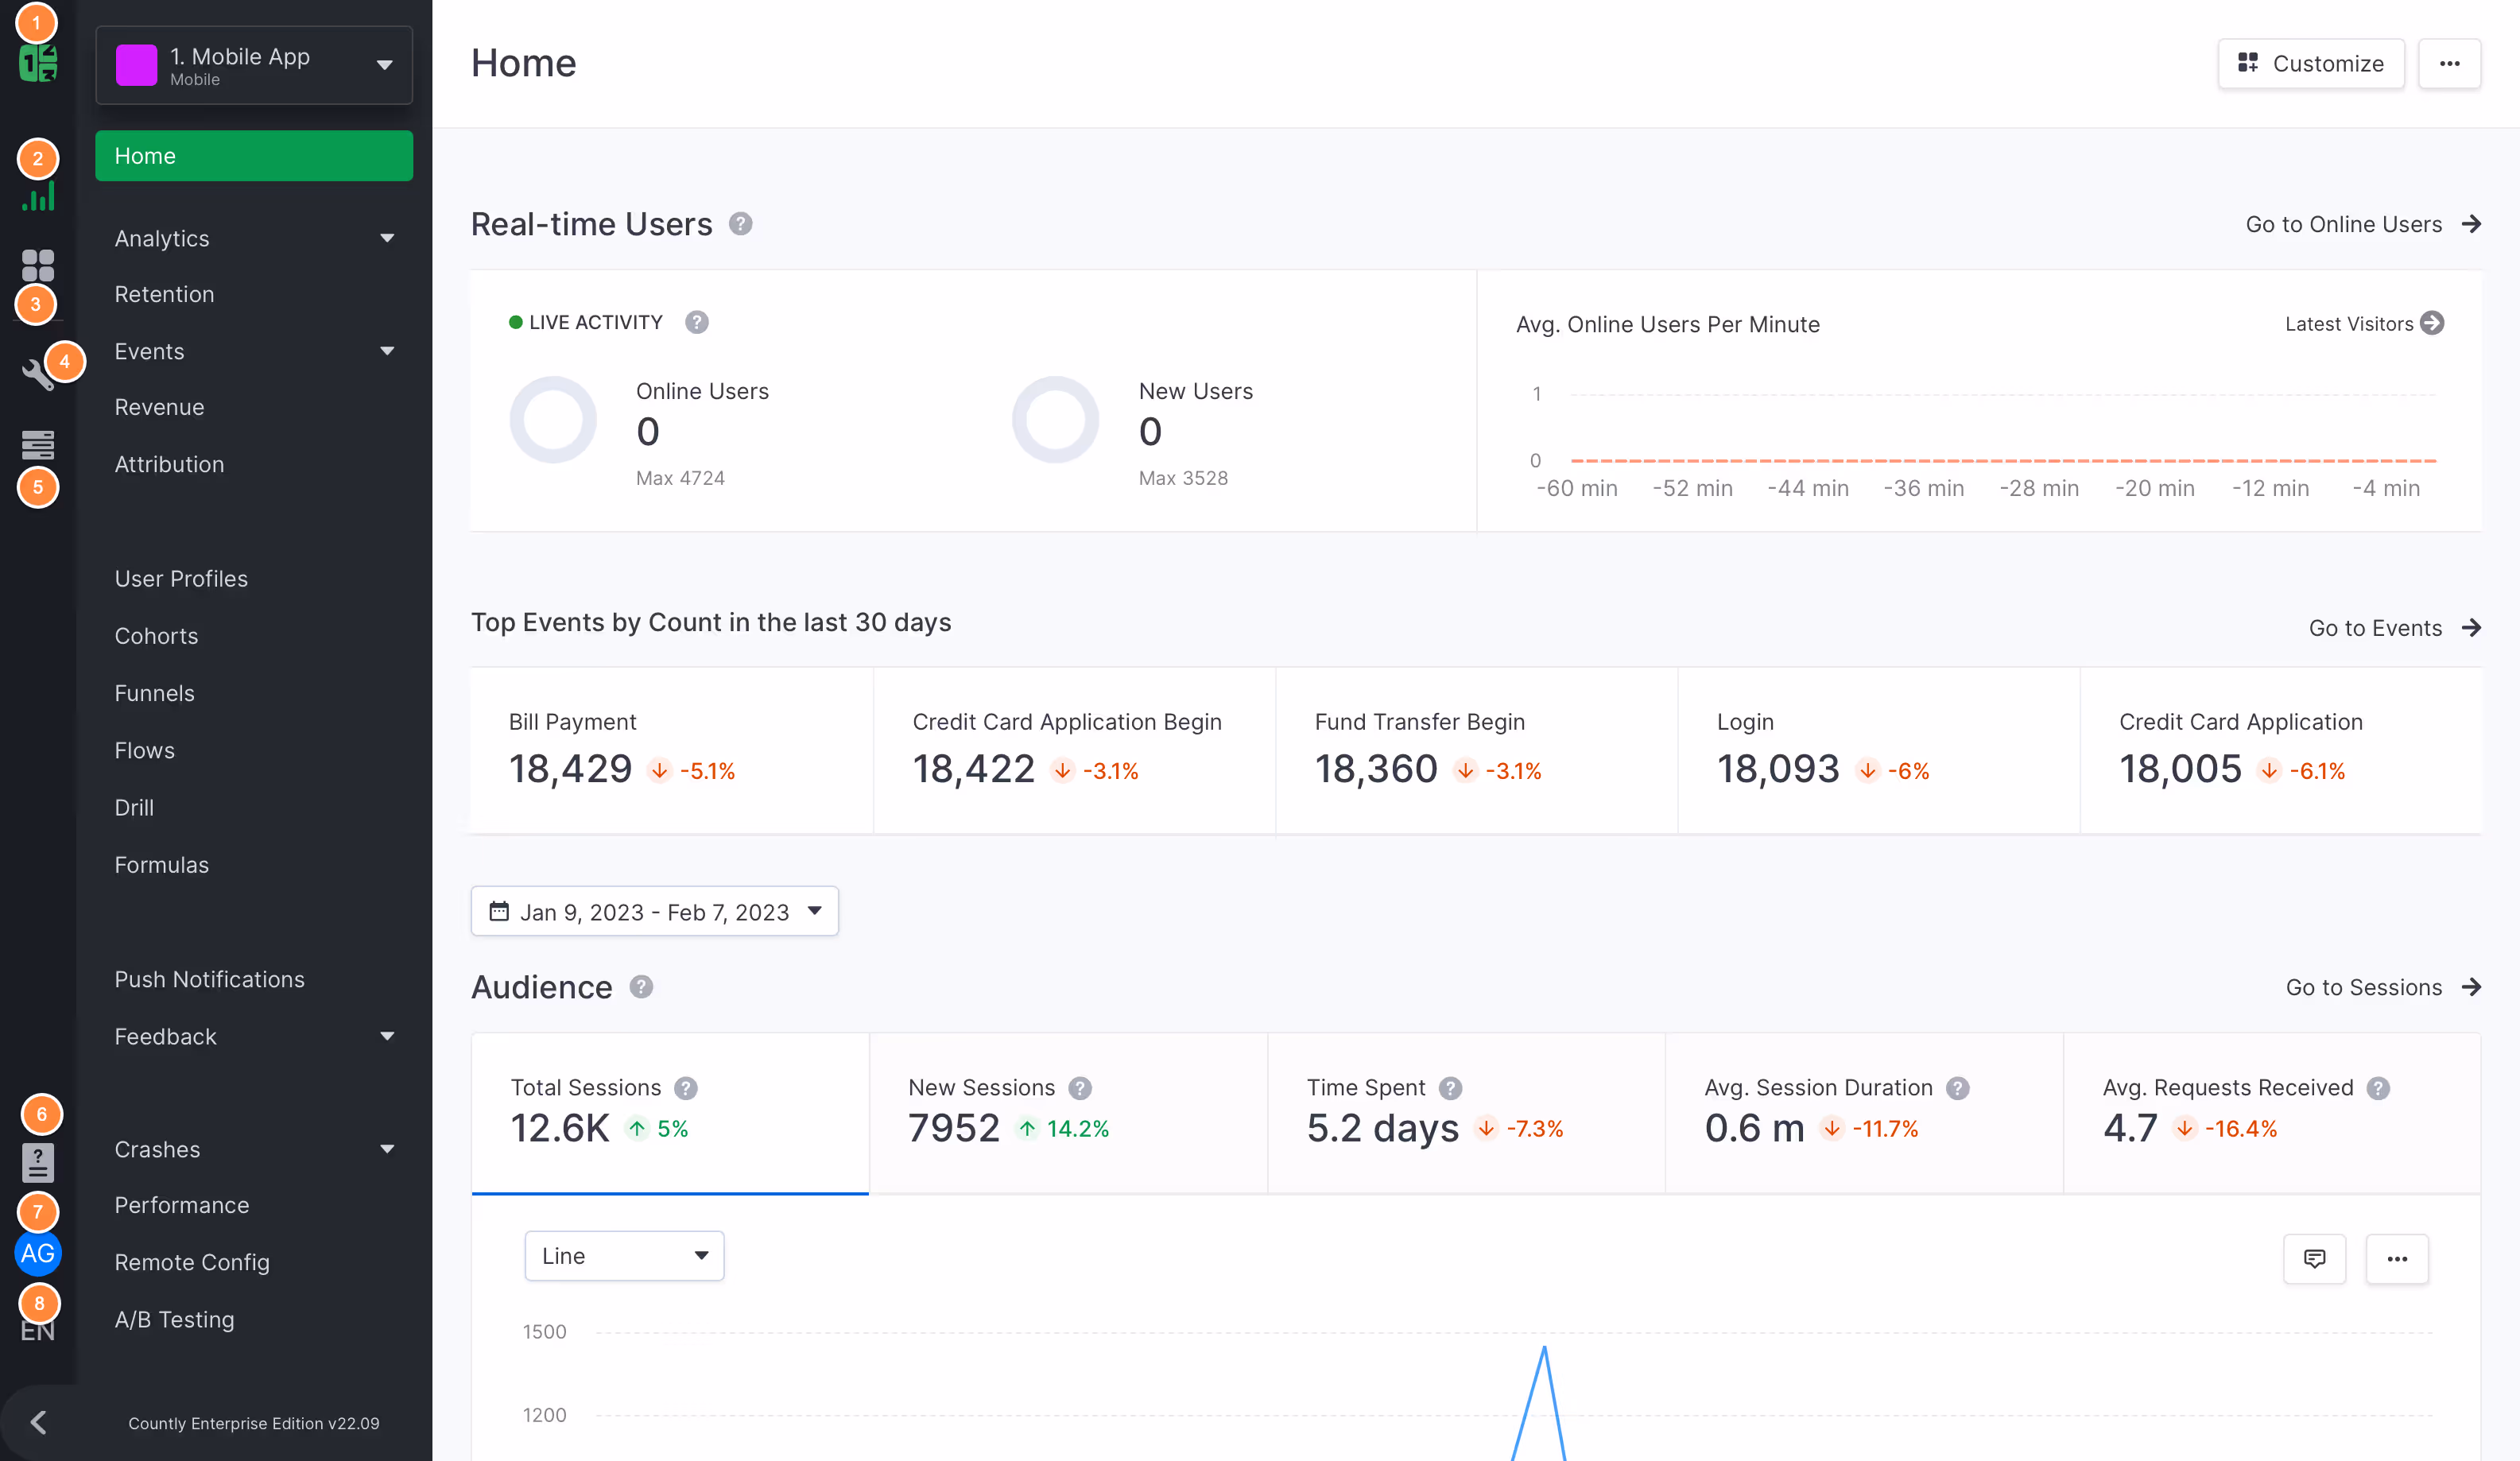The image size is (2520, 1461).
Task: Open the date range Jan 9 - Feb 7 dropdown
Action: click(654, 911)
